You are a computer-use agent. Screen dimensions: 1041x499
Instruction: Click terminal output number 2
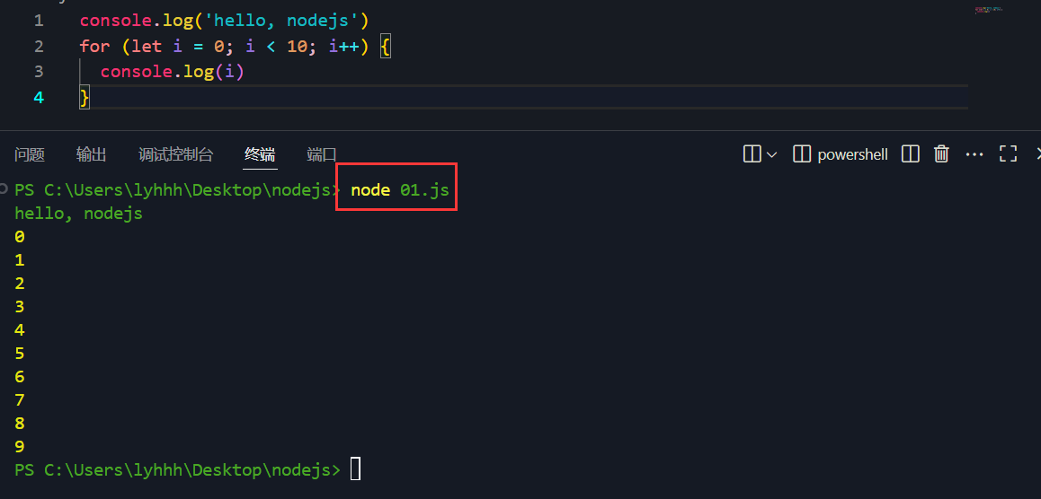tap(19, 284)
